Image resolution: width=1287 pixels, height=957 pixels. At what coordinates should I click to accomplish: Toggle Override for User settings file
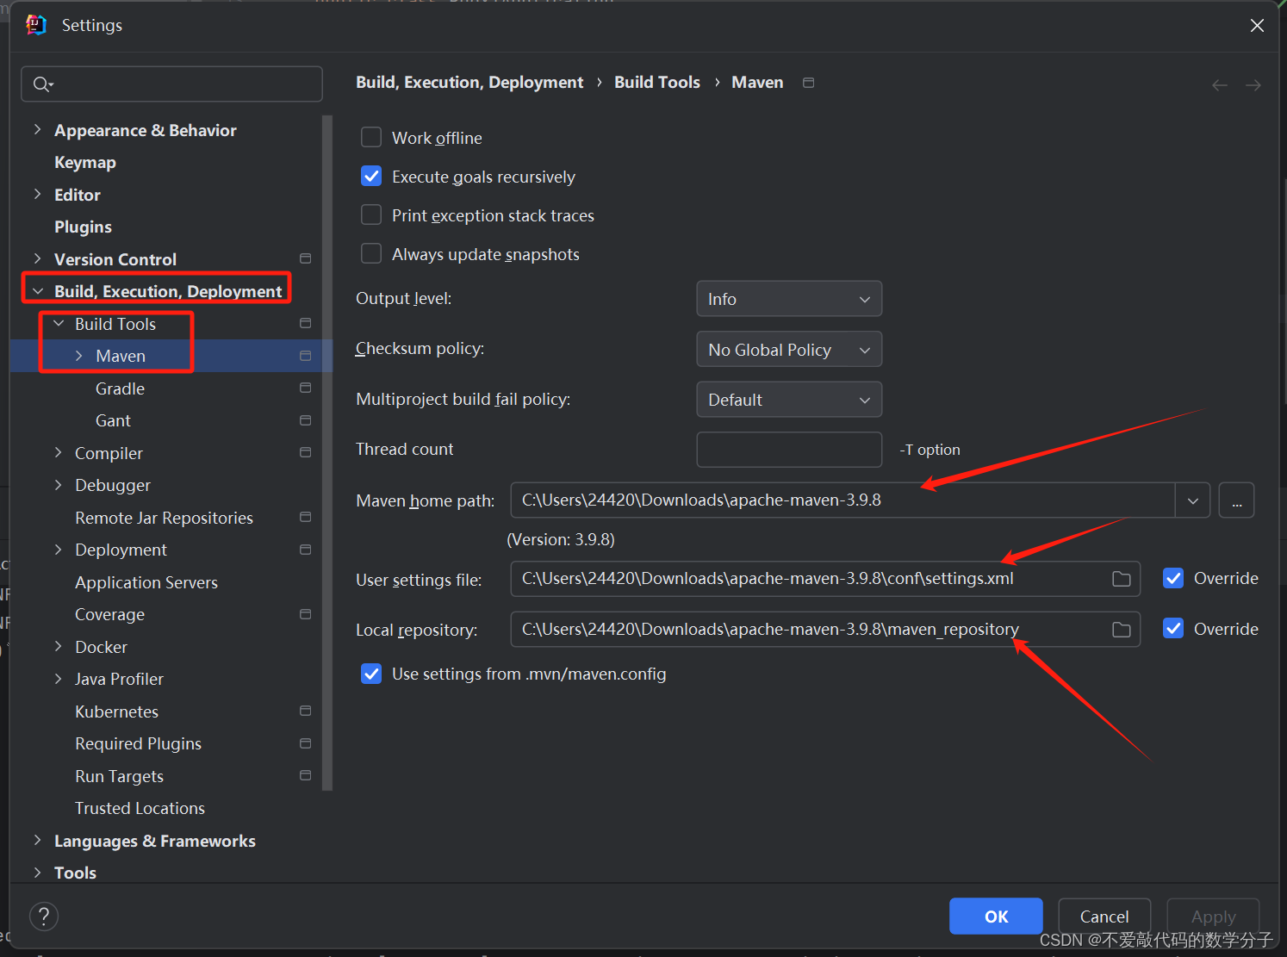pos(1173,578)
